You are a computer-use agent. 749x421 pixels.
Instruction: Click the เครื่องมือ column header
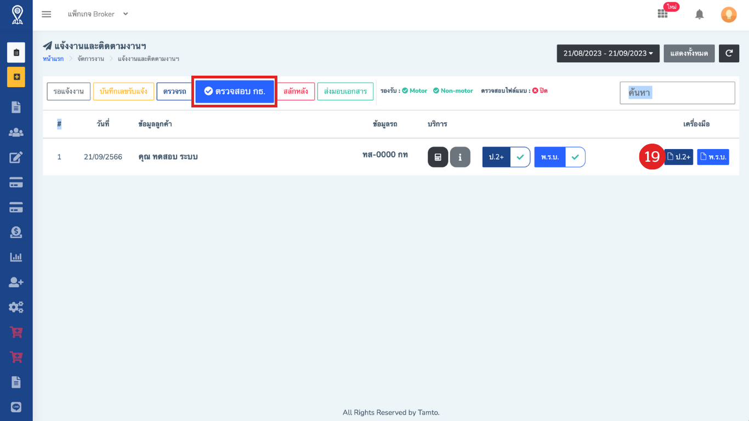tap(696, 124)
